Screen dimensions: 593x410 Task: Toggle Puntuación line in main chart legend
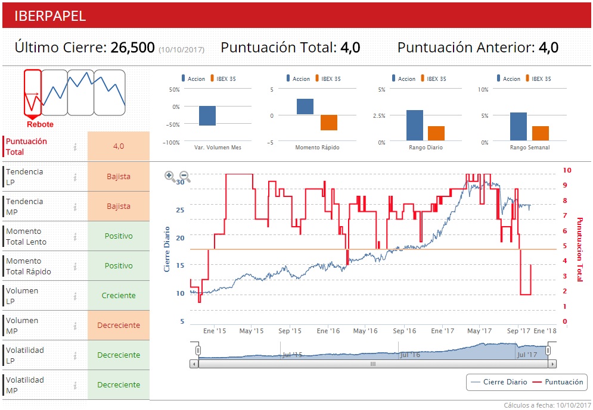pos(557,382)
